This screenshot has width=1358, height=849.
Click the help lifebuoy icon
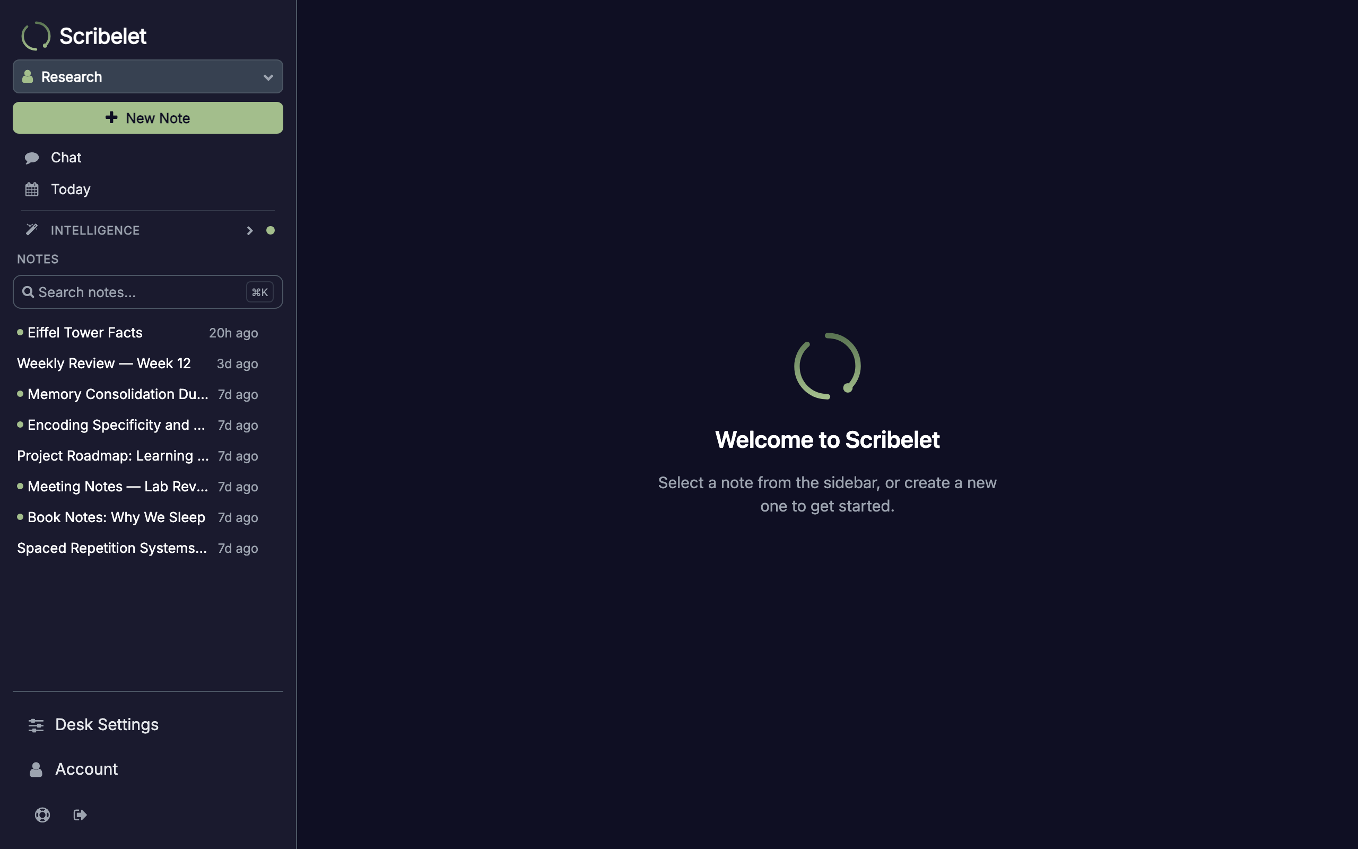pyautogui.click(x=42, y=815)
